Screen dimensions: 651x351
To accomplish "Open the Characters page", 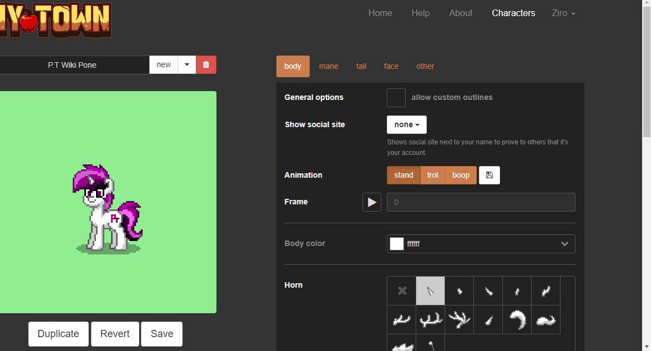I will point(513,13).
